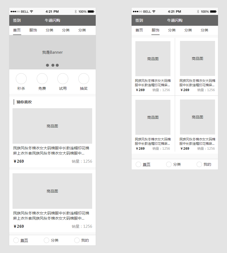Screen dimensions: 227x253
Task: Tap the 秒杀 circle icon
Action: [x=21, y=79]
